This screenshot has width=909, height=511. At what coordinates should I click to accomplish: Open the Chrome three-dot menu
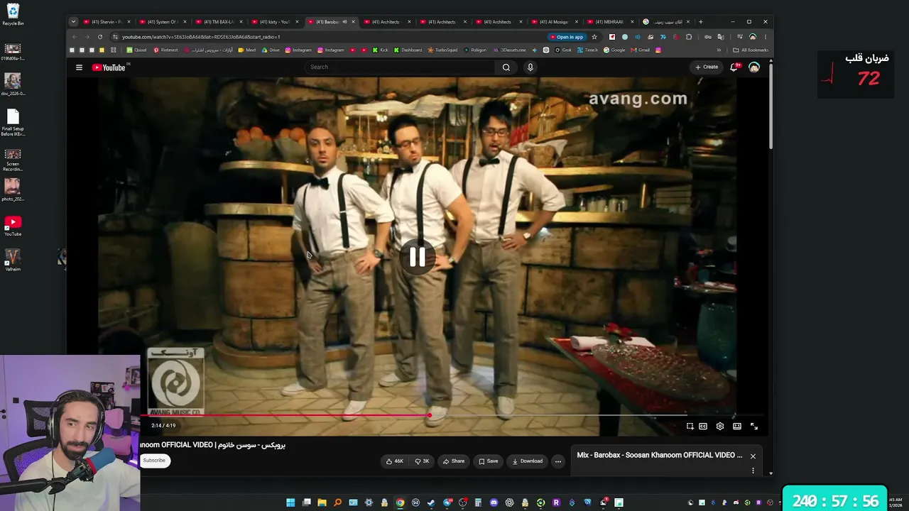[765, 37]
